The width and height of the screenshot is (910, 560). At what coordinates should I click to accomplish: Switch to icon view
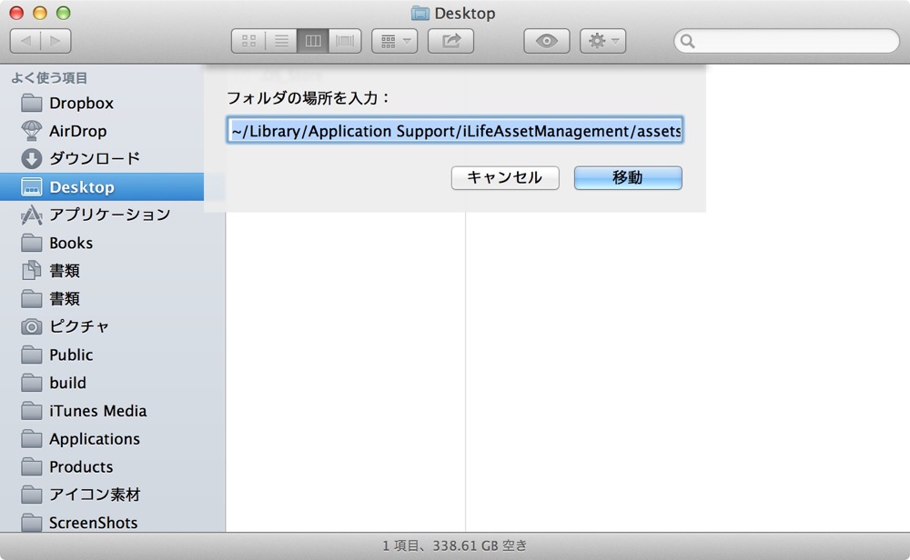(x=248, y=41)
